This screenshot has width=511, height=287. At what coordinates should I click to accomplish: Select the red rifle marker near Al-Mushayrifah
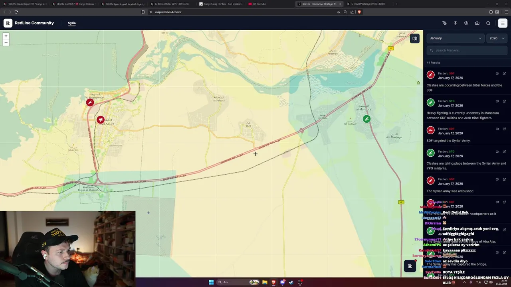click(x=90, y=102)
